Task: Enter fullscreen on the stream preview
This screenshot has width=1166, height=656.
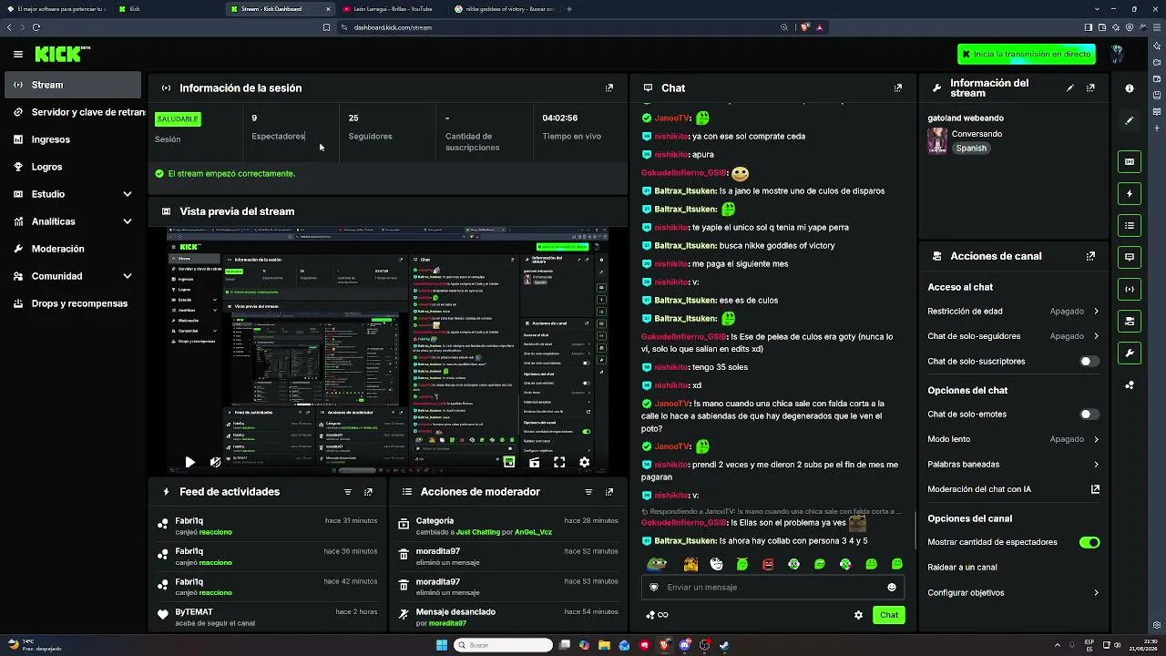Action: click(559, 463)
